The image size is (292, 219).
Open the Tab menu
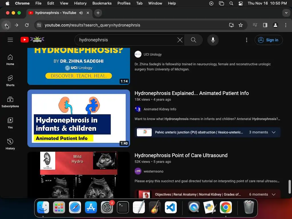click(x=139, y=3)
